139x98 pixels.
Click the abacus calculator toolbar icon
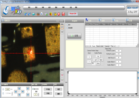(x=38, y=14)
